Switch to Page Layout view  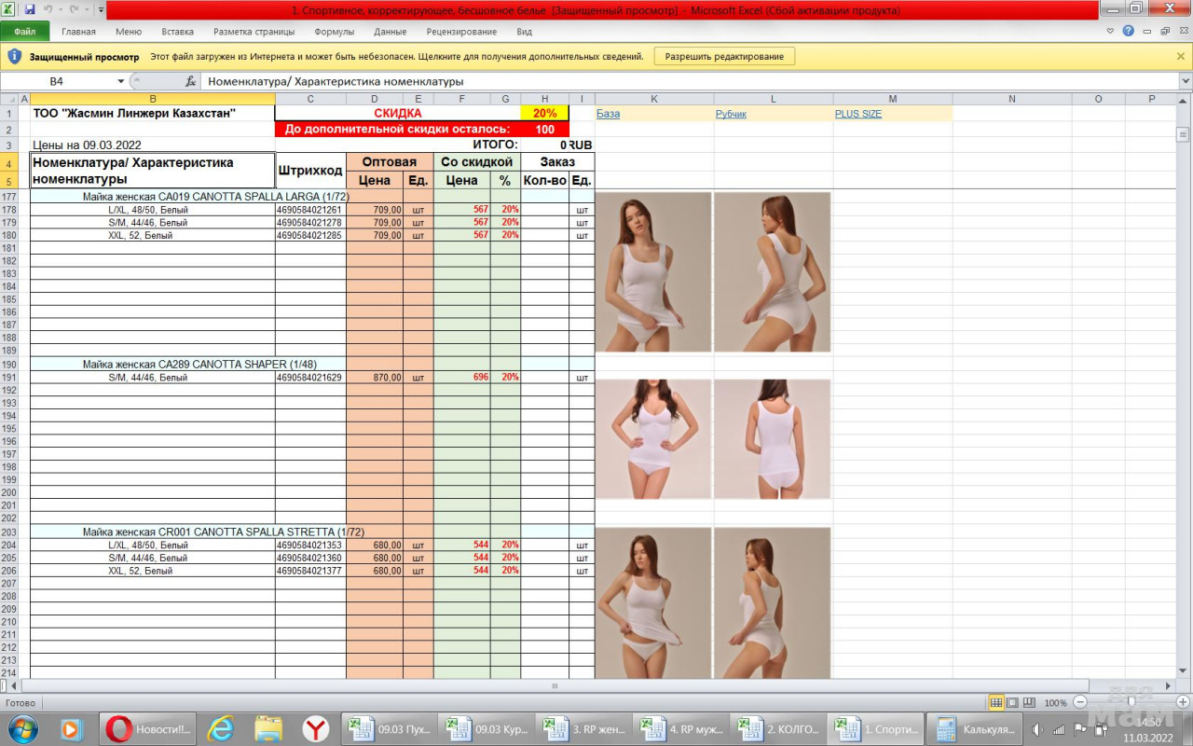[1013, 702]
